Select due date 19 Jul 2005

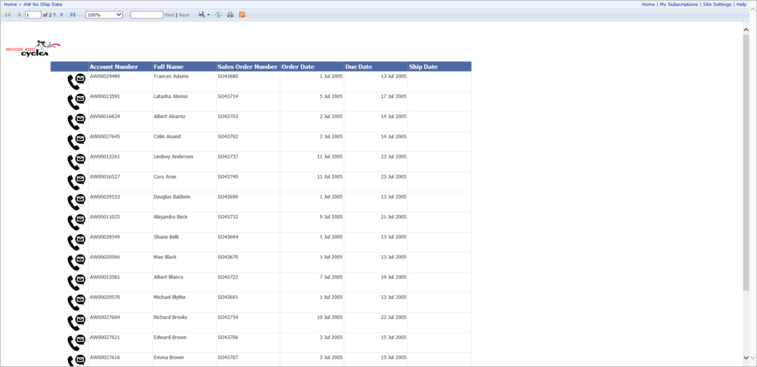(x=393, y=278)
